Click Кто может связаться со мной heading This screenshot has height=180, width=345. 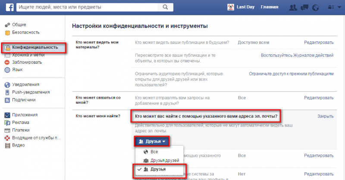point(98,100)
